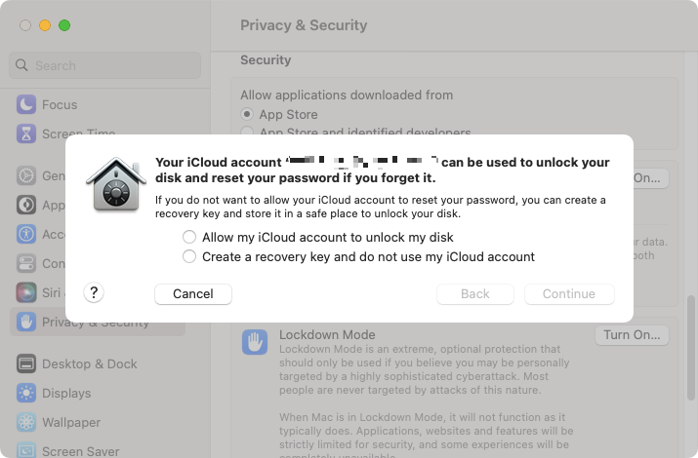Click the Back button in dialog
698x458 pixels.
click(x=475, y=294)
